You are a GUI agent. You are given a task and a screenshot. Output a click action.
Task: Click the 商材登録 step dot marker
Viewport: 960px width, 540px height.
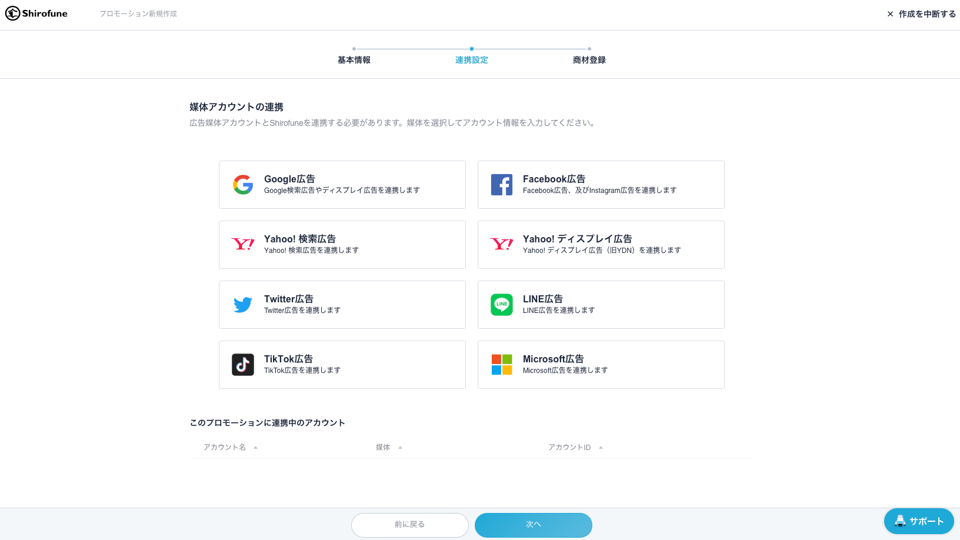click(589, 49)
